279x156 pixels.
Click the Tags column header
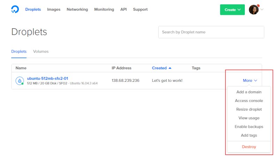point(196,68)
